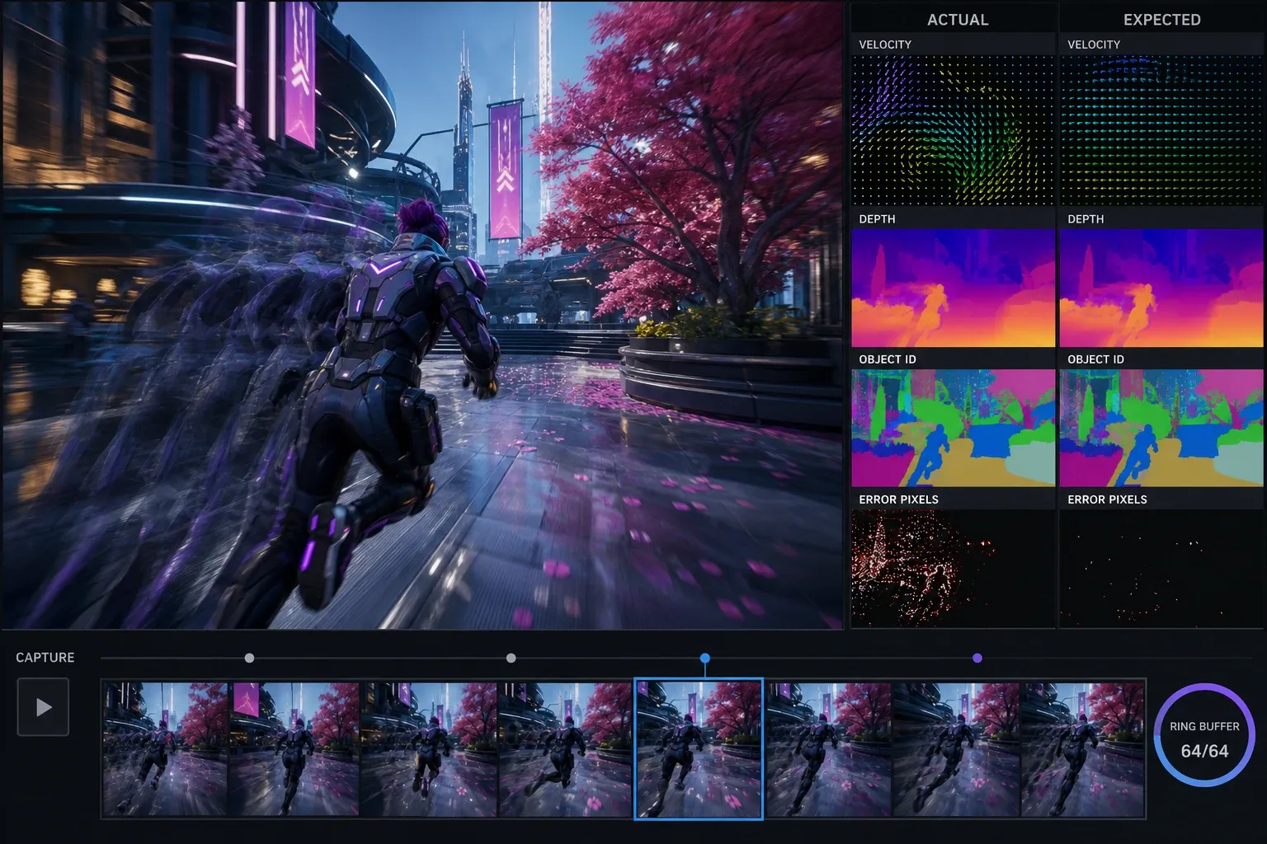Open the Actual velocity vector view
This screenshot has height=844, width=1267.
click(x=953, y=130)
